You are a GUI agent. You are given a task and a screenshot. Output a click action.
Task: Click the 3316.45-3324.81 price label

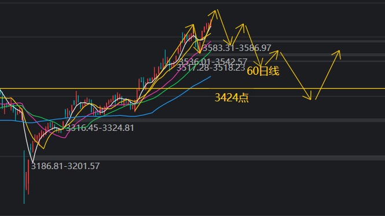pyautogui.click(x=100, y=128)
